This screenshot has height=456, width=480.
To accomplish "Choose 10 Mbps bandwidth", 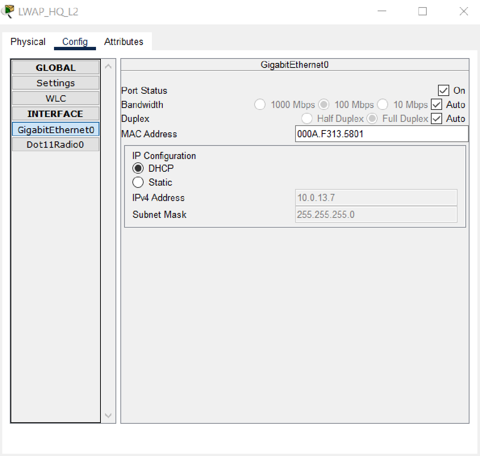I will pyautogui.click(x=383, y=105).
